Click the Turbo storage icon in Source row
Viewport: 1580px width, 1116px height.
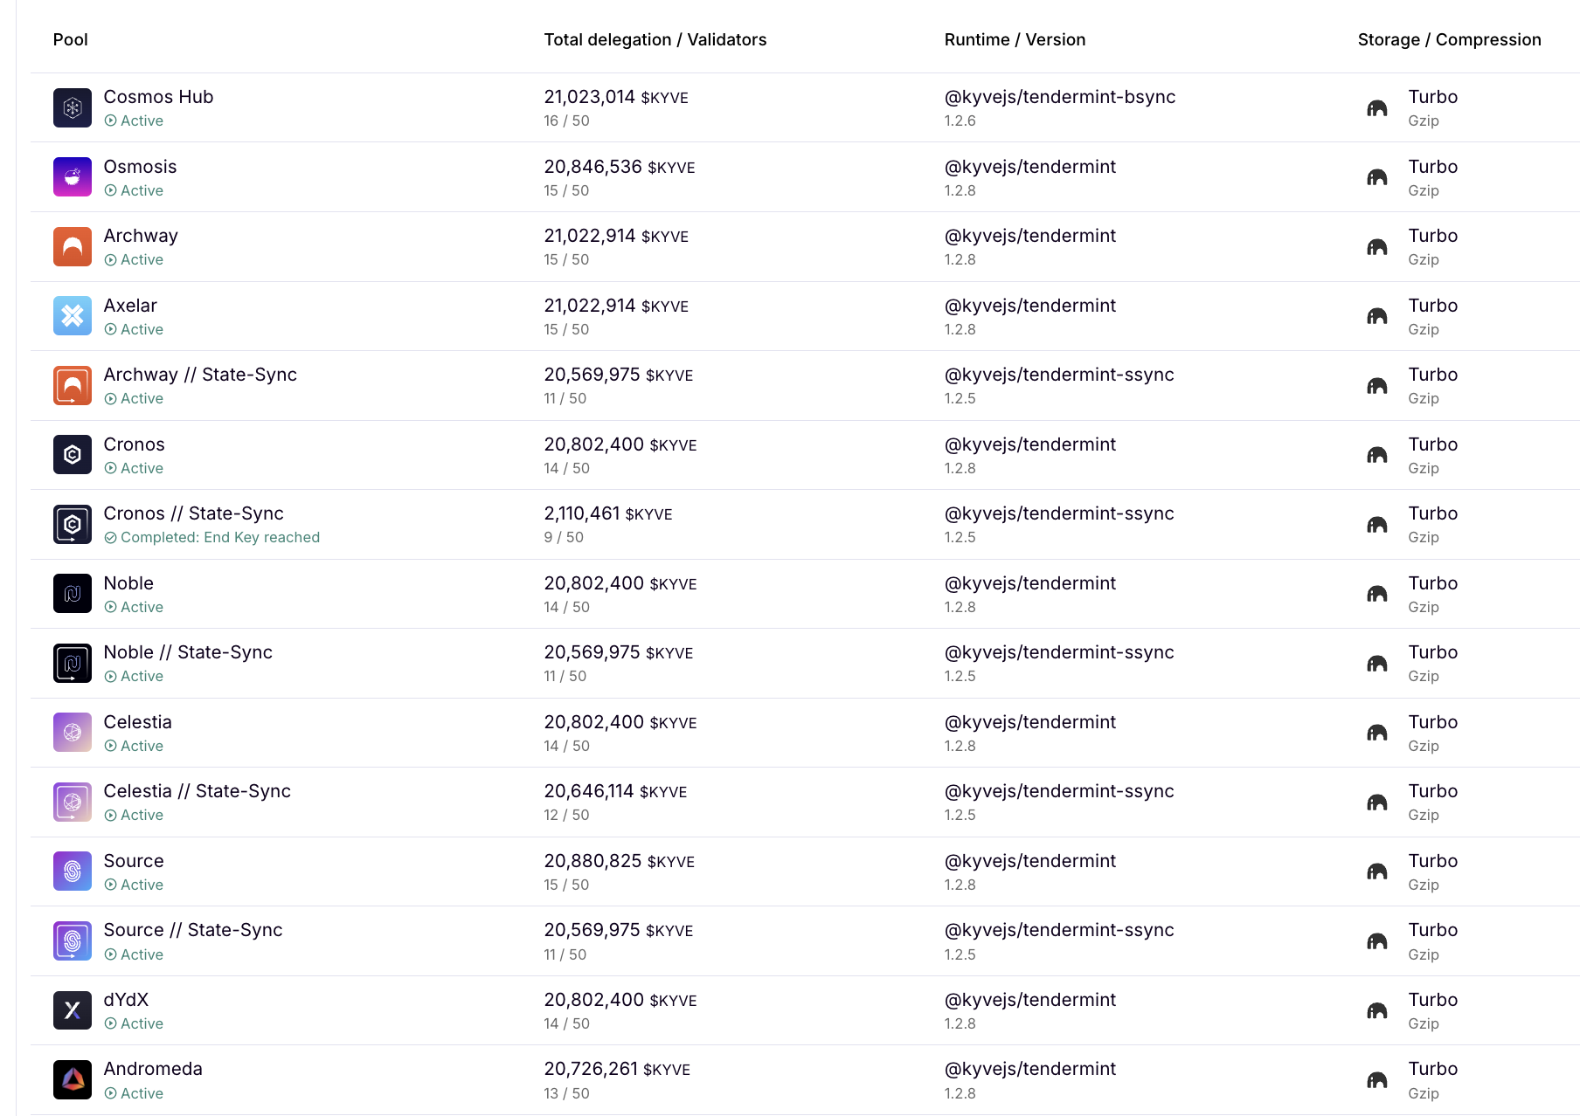1377,871
